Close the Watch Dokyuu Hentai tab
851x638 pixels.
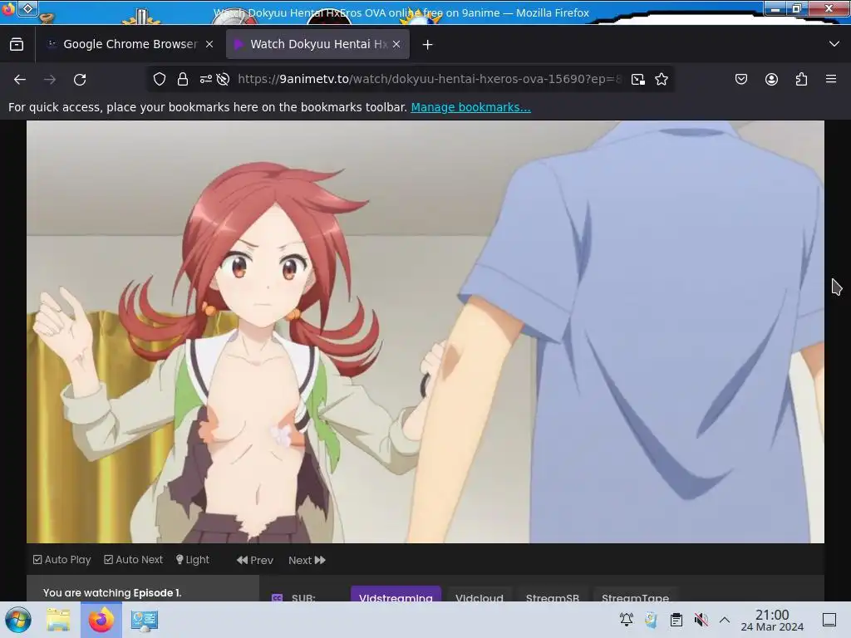point(396,45)
